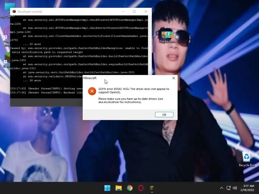Image resolution: width=259 pixels, height=194 pixels.
Task: Click the '... 20 more' console line
Action: pyautogui.click(x=32, y=44)
